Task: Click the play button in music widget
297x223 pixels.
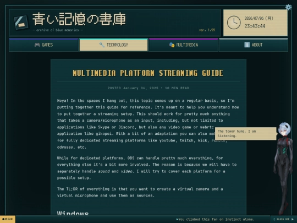Action: pyautogui.click(x=293, y=219)
